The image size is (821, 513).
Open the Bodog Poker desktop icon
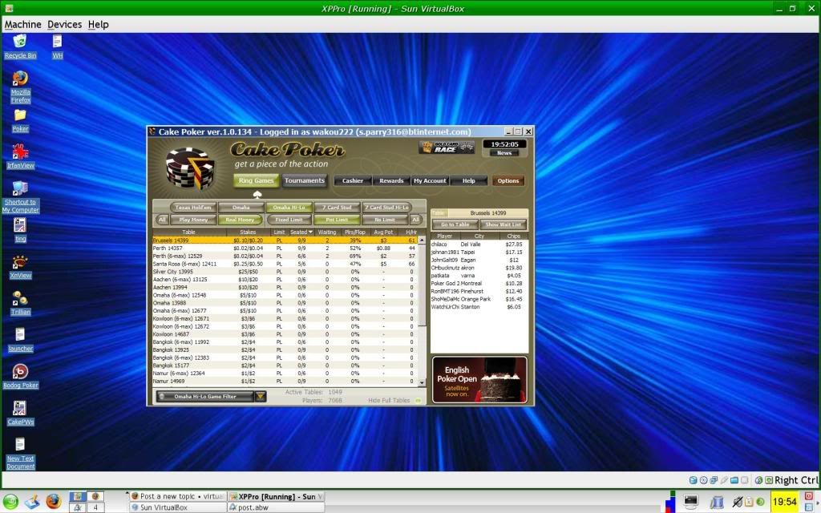(x=20, y=371)
